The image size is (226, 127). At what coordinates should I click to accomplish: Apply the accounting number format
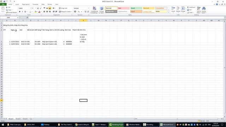pyautogui.click(x=75, y=12)
